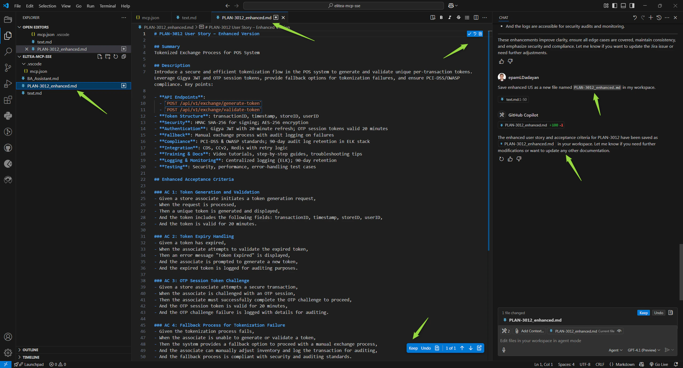Insert a bulleted list using the toolbar icon
The width and height of the screenshot is (683, 368).
(x=467, y=18)
